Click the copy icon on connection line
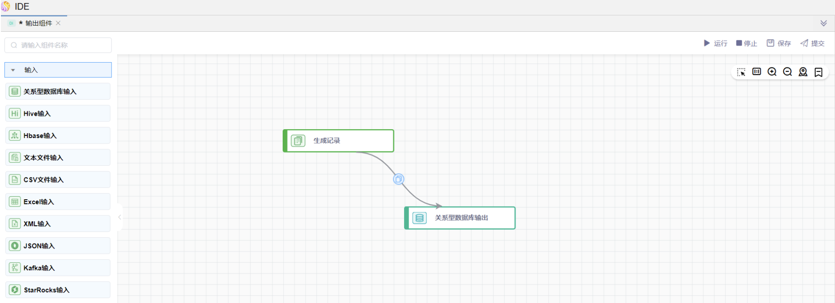This screenshot has height=303, width=835. [x=398, y=179]
